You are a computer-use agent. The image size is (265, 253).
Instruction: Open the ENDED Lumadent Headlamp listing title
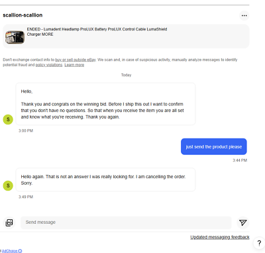click(97, 32)
